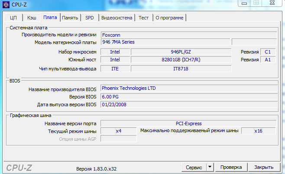Click the Сервис button
The image size is (285, 174).
[x=194, y=167]
